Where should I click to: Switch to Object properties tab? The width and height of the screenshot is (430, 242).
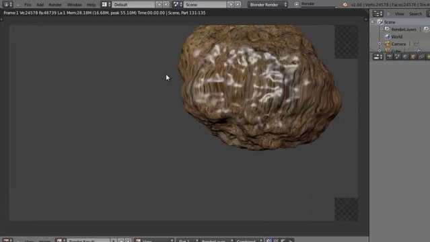[x=413, y=56]
